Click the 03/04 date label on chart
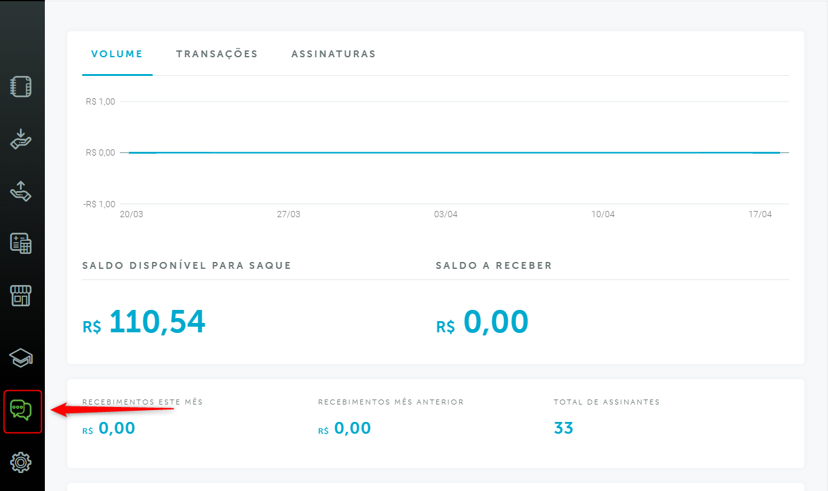828x491 pixels. pyautogui.click(x=445, y=214)
